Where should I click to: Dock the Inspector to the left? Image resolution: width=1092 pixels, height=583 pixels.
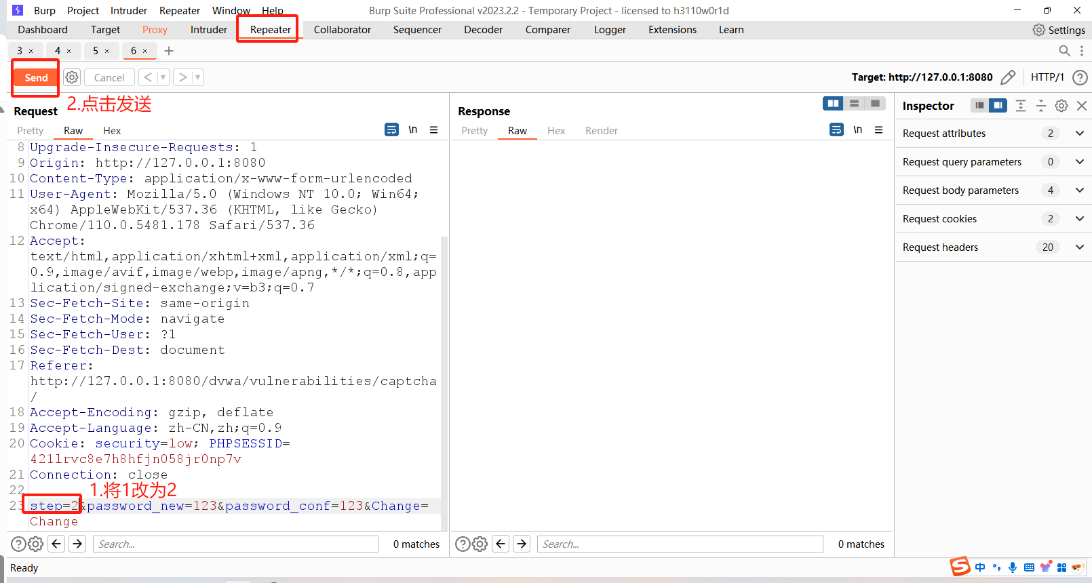coord(979,105)
